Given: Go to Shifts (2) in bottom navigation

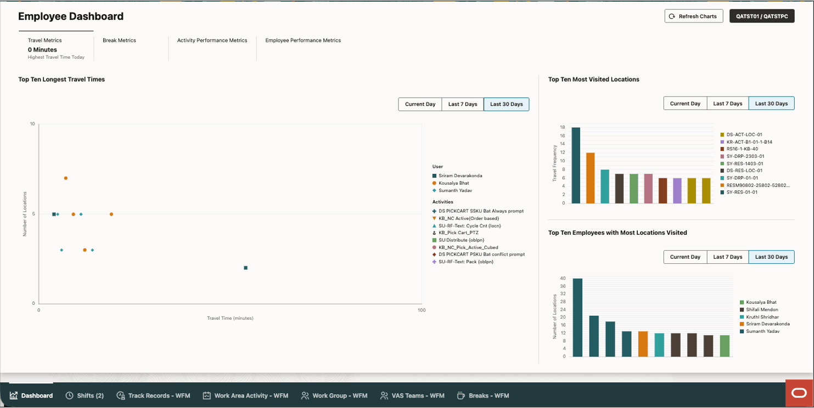Looking at the screenshot, I should 85,395.
